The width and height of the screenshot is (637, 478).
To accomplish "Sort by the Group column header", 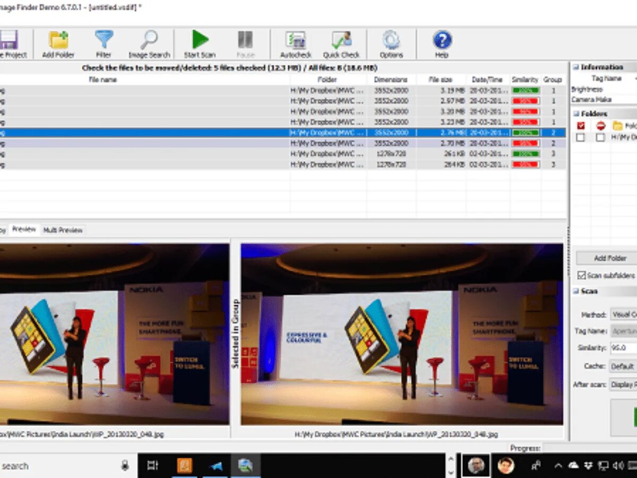I will [553, 80].
